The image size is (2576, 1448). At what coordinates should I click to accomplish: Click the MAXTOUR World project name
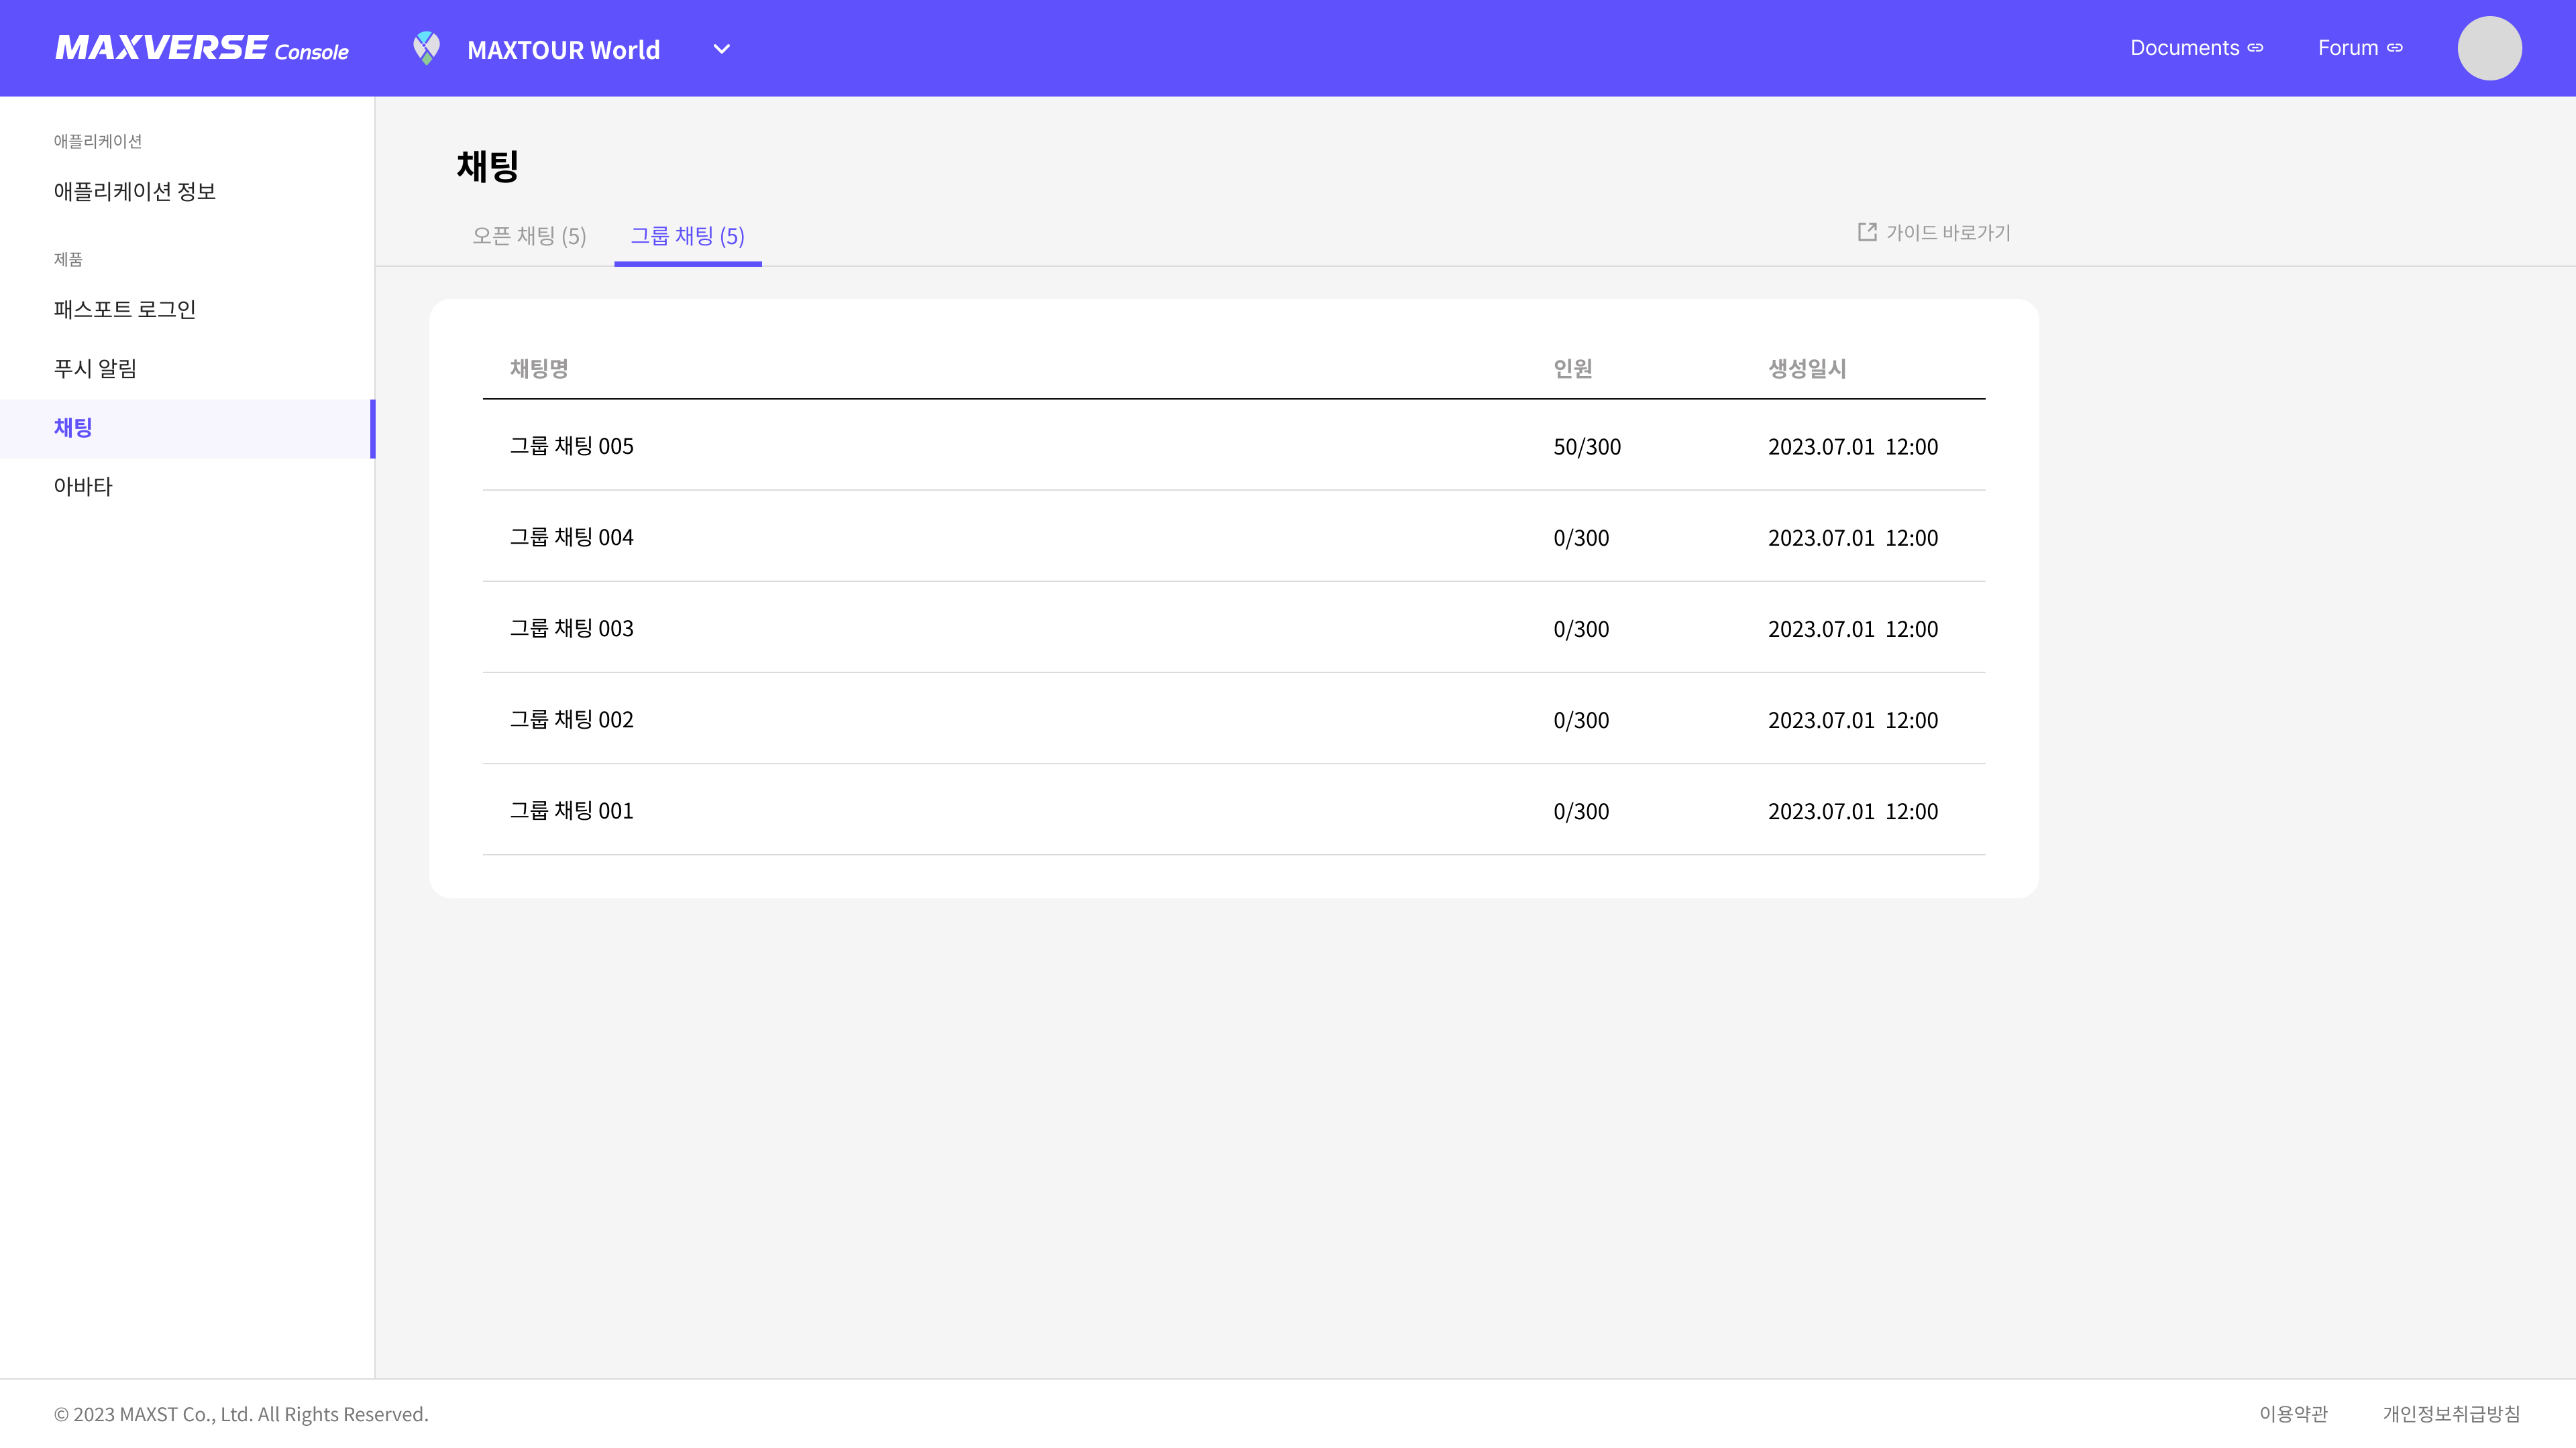tap(563, 49)
